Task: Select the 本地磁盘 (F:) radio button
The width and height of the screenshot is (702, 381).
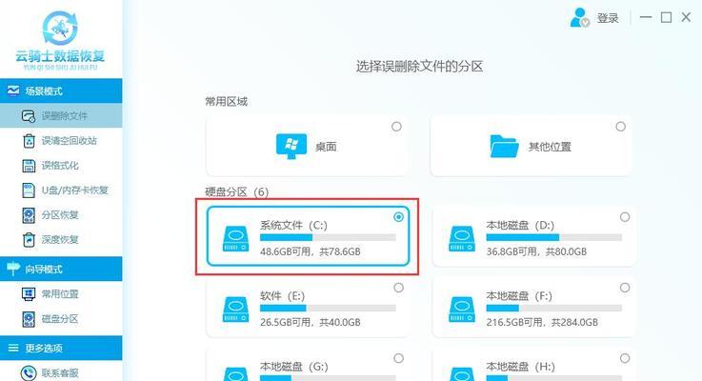Action: pyautogui.click(x=625, y=288)
